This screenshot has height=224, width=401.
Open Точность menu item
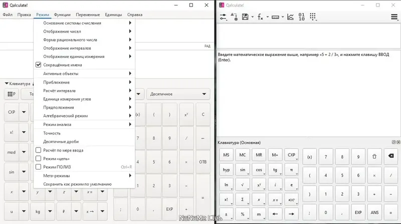coord(84,133)
